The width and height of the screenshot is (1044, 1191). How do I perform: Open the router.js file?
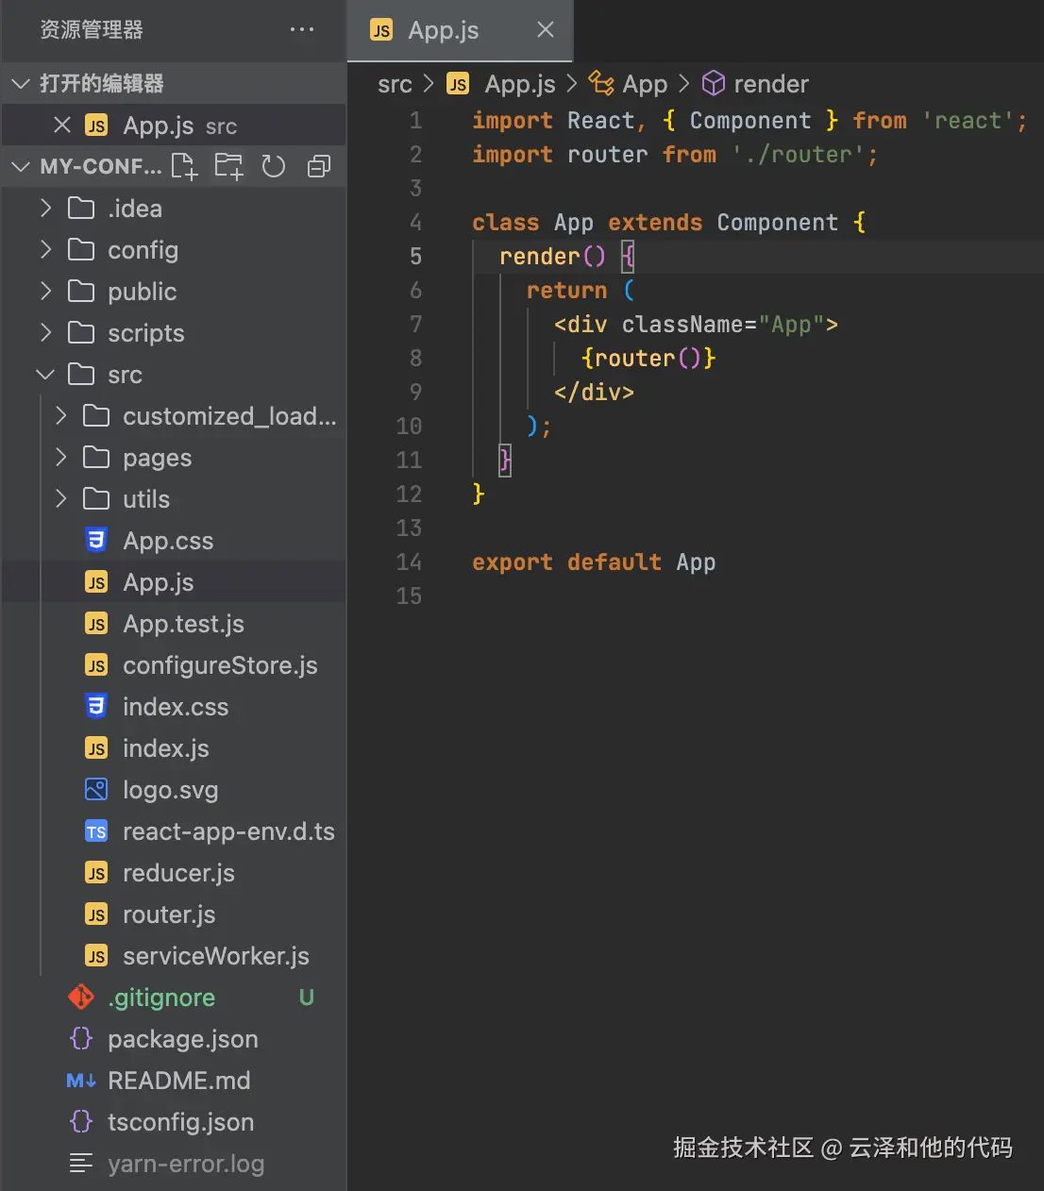[x=170, y=914]
